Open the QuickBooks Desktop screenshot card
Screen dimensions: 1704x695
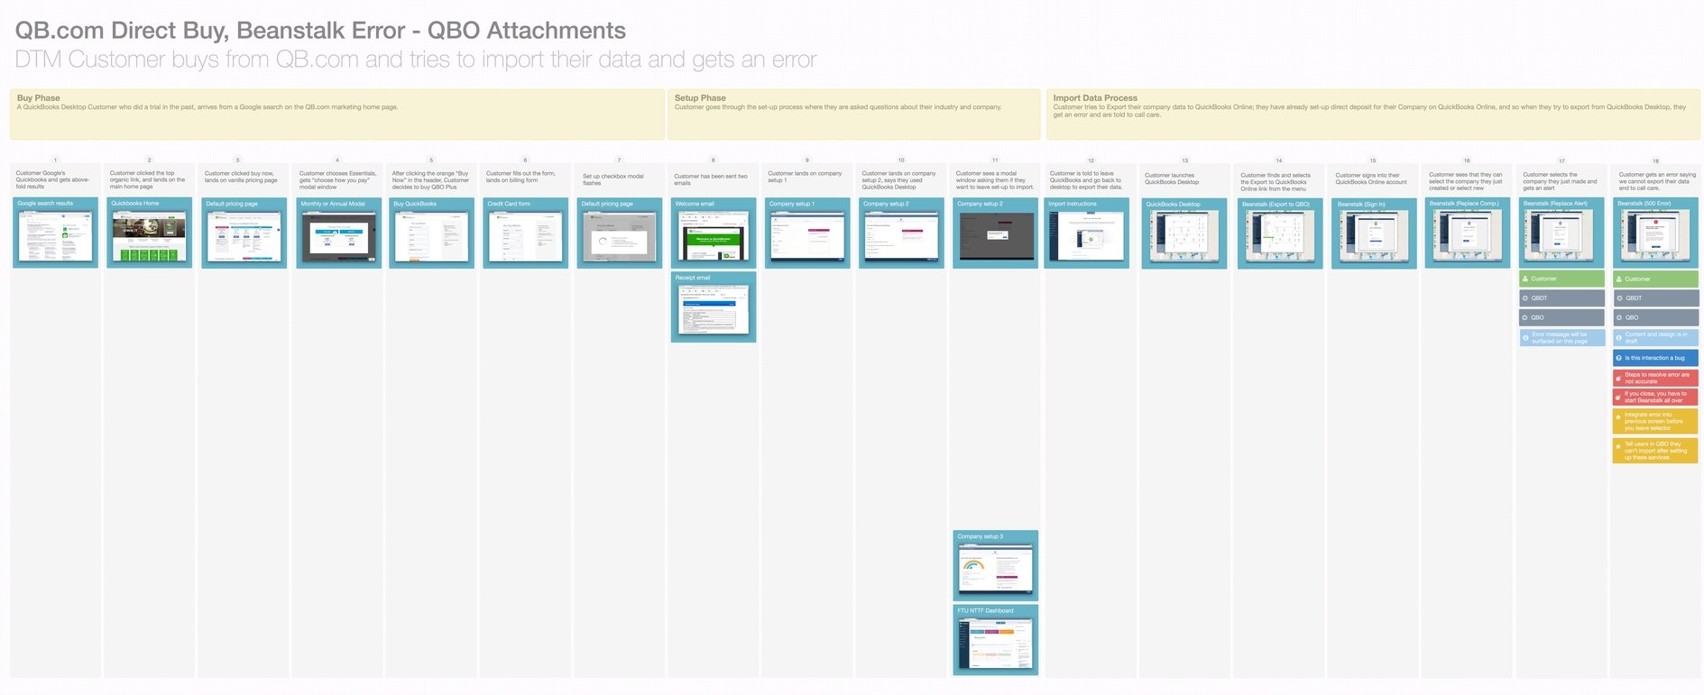tap(1184, 233)
